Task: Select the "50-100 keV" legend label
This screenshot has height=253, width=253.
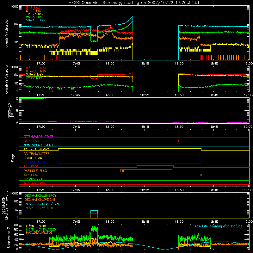Action: click(36, 20)
